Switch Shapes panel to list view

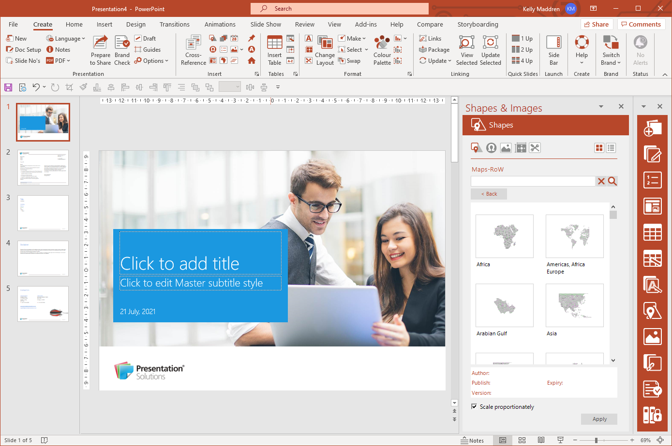pyautogui.click(x=611, y=148)
